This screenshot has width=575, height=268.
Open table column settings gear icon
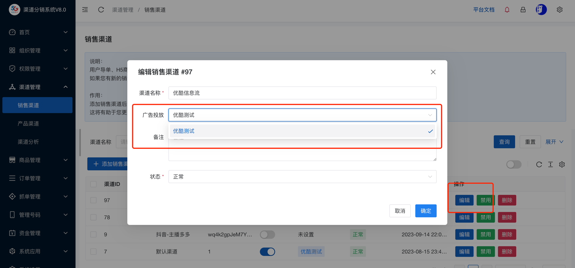[x=562, y=164]
